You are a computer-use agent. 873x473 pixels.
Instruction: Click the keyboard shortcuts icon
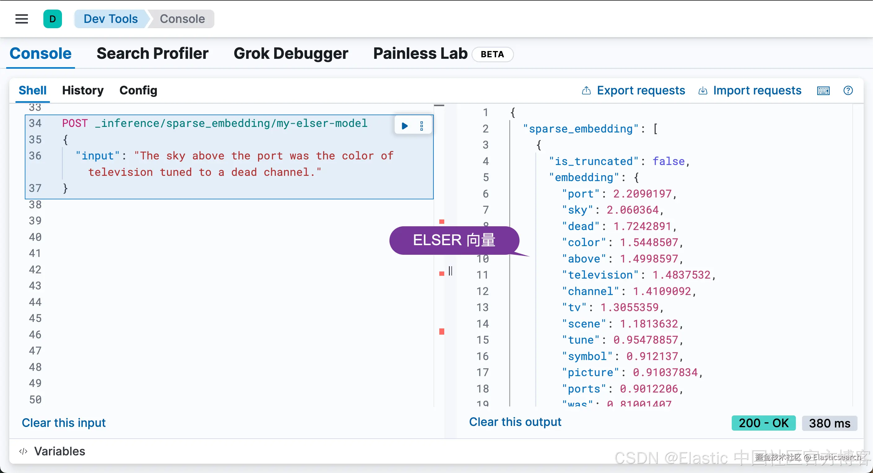coord(823,91)
